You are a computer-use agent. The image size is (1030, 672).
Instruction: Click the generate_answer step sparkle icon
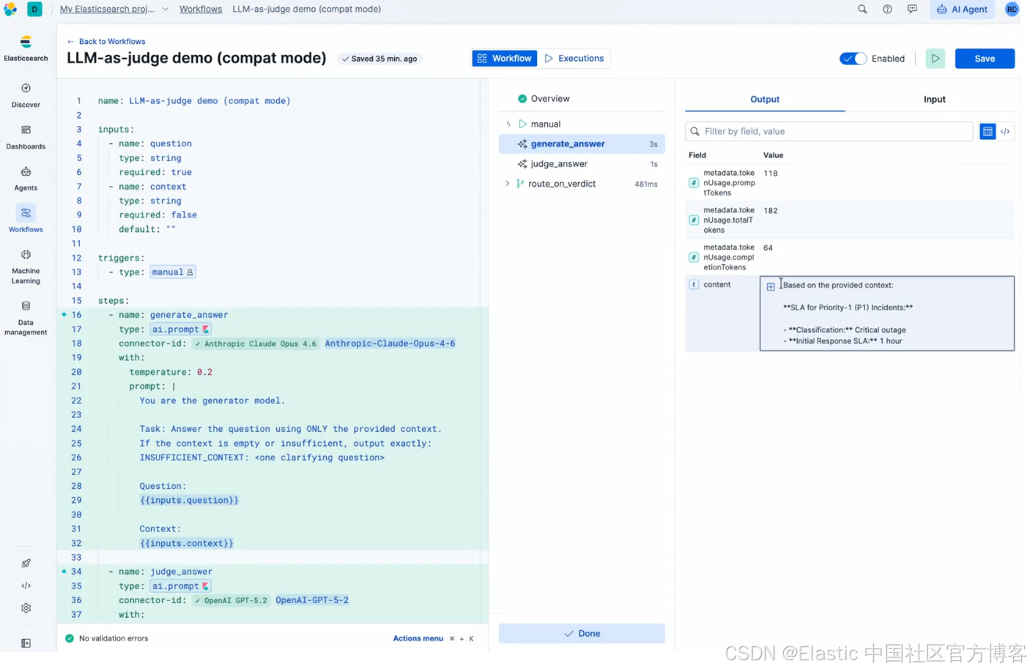(x=522, y=144)
